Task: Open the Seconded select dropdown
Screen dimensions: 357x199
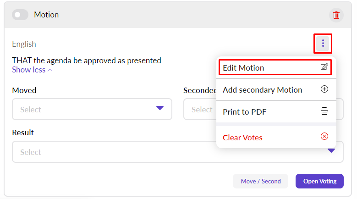Action: tap(200, 110)
